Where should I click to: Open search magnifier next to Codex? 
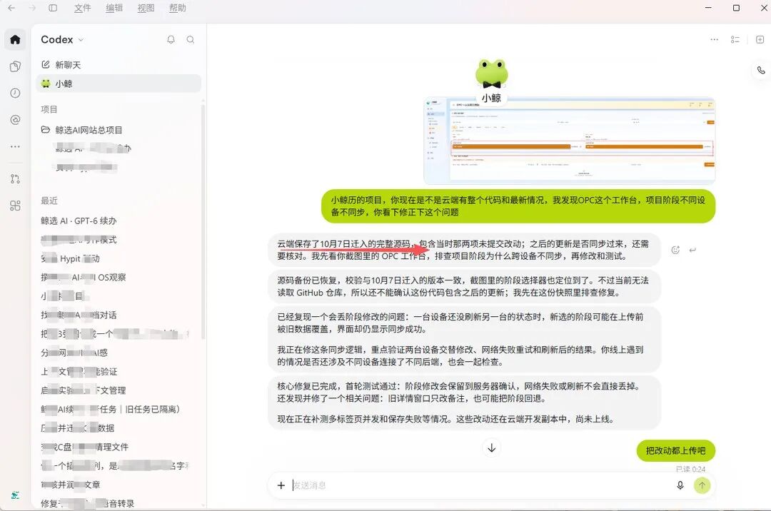(191, 39)
